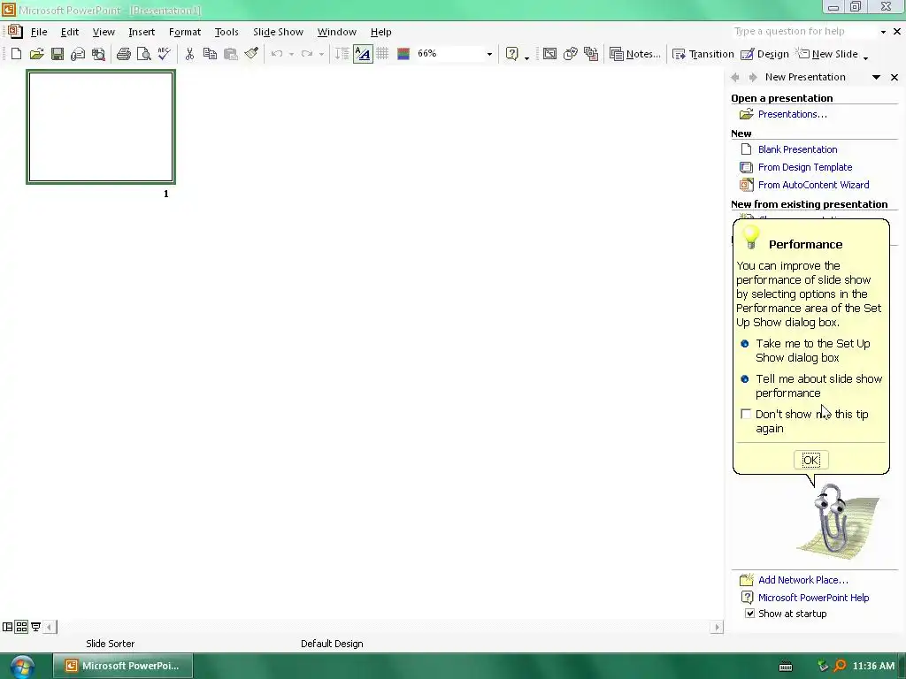906x679 pixels.
Task: Click the Paste clipboard icon
Action: coord(231,54)
